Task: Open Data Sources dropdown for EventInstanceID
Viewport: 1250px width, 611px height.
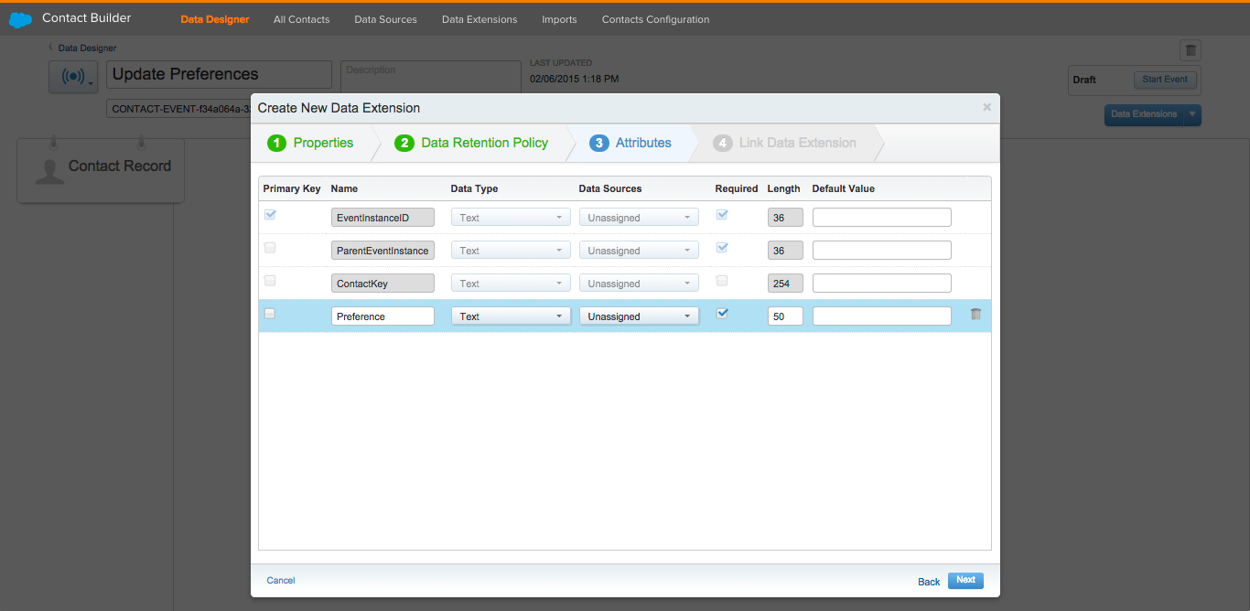Action: (639, 218)
